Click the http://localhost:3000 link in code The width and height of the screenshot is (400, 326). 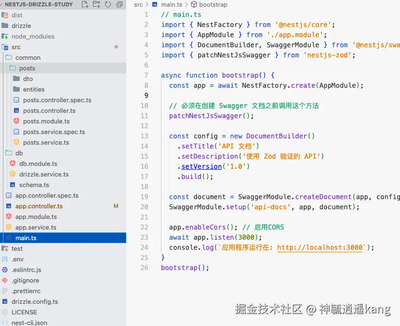(x=320, y=247)
